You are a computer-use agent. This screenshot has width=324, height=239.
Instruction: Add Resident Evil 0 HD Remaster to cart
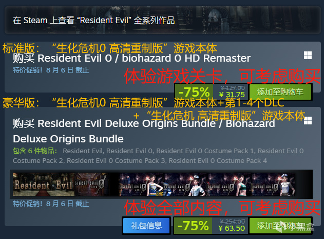280,92
